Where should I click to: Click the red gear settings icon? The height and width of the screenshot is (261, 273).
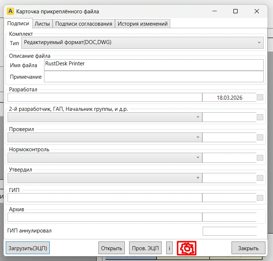[x=186, y=248]
